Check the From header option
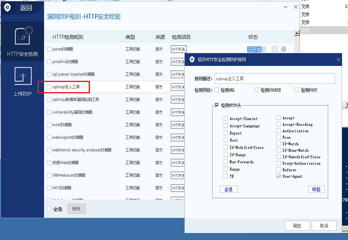The height and width of the screenshot is (240, 348). tap(279, 137)
